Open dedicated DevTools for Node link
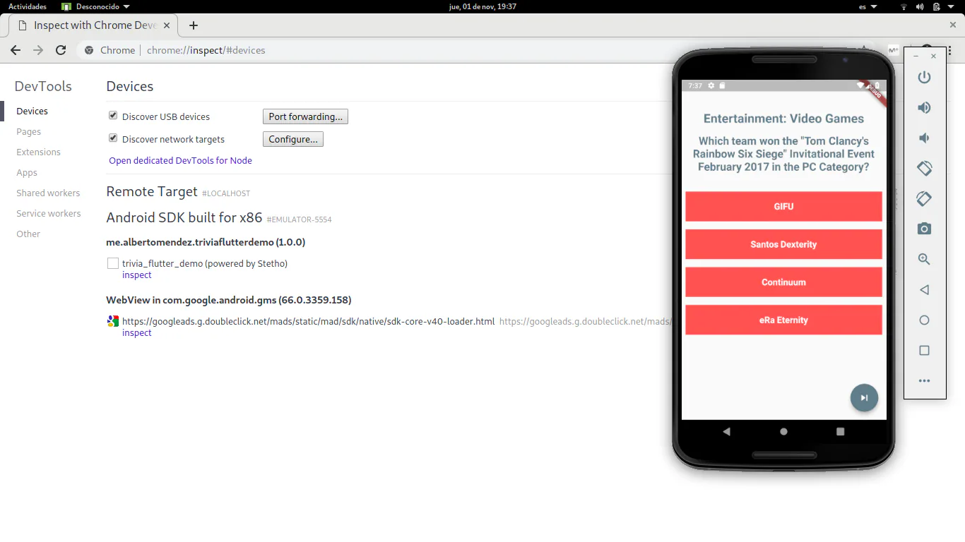Image resolution: width=965 pixels, height=542 pixels. (180, 160)
